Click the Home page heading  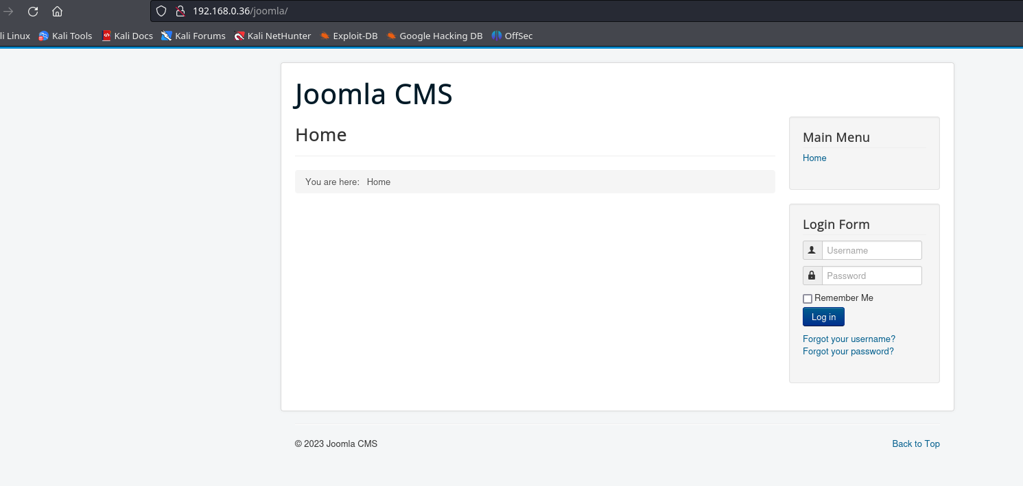coord(321,134)
